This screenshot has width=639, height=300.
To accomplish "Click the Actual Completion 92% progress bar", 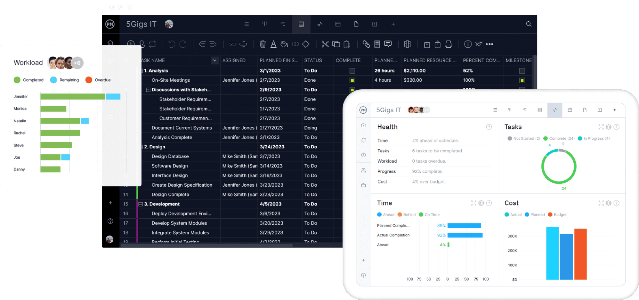I will 464,235.
